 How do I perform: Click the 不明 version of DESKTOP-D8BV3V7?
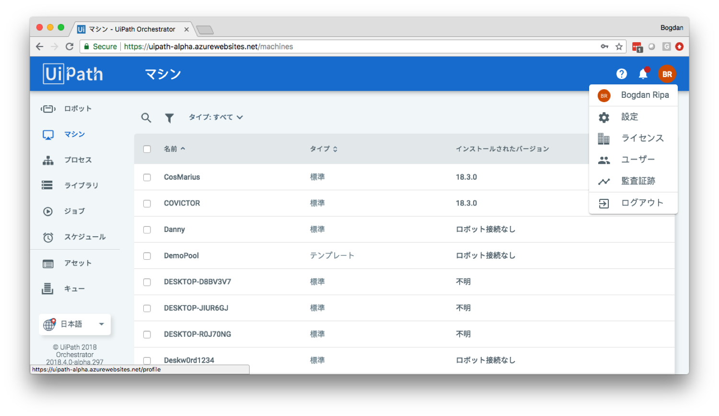(x=463, y=282)
